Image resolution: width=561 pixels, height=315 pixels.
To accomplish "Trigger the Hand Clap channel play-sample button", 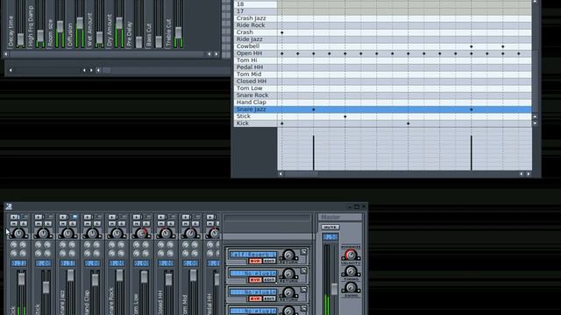I will point(88,217).
